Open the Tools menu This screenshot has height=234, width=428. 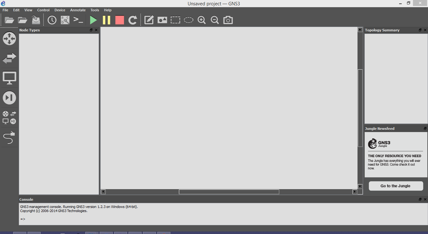click(95, 10)
